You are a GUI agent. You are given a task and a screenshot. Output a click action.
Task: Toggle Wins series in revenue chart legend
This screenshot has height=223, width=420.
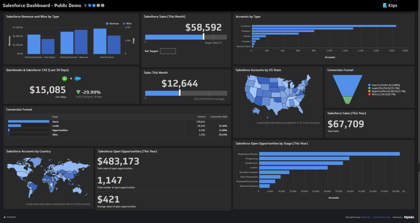coord(127,24)
